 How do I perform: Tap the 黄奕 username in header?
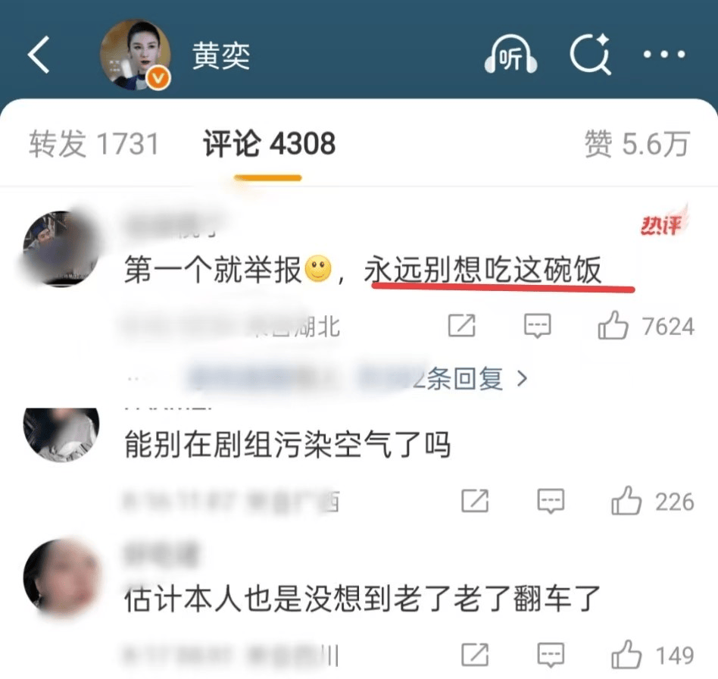tap(221, 56)
